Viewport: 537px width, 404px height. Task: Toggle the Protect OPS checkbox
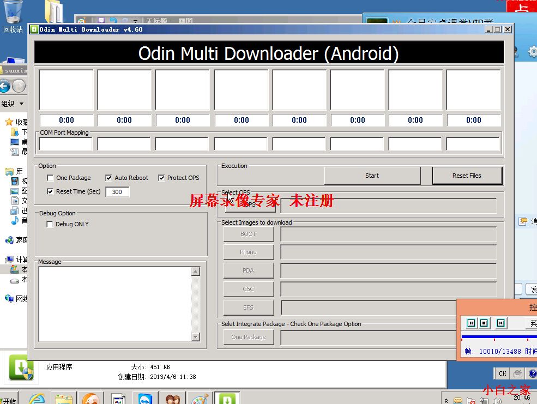click(x=161, y=178)
